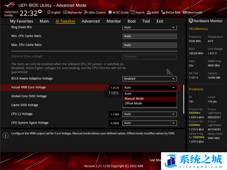This screenshot has height=170, width=227.
Task: Open AURA lighting icon
Action: pos(149,12)
